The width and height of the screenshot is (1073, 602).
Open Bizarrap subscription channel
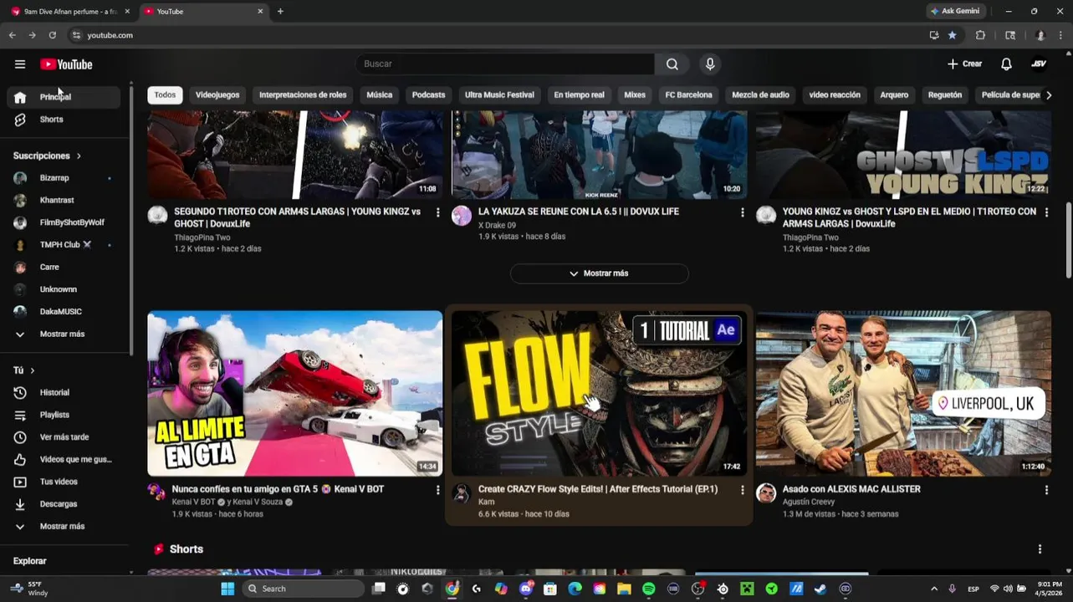pyautogui.click(x=64, y=178)
